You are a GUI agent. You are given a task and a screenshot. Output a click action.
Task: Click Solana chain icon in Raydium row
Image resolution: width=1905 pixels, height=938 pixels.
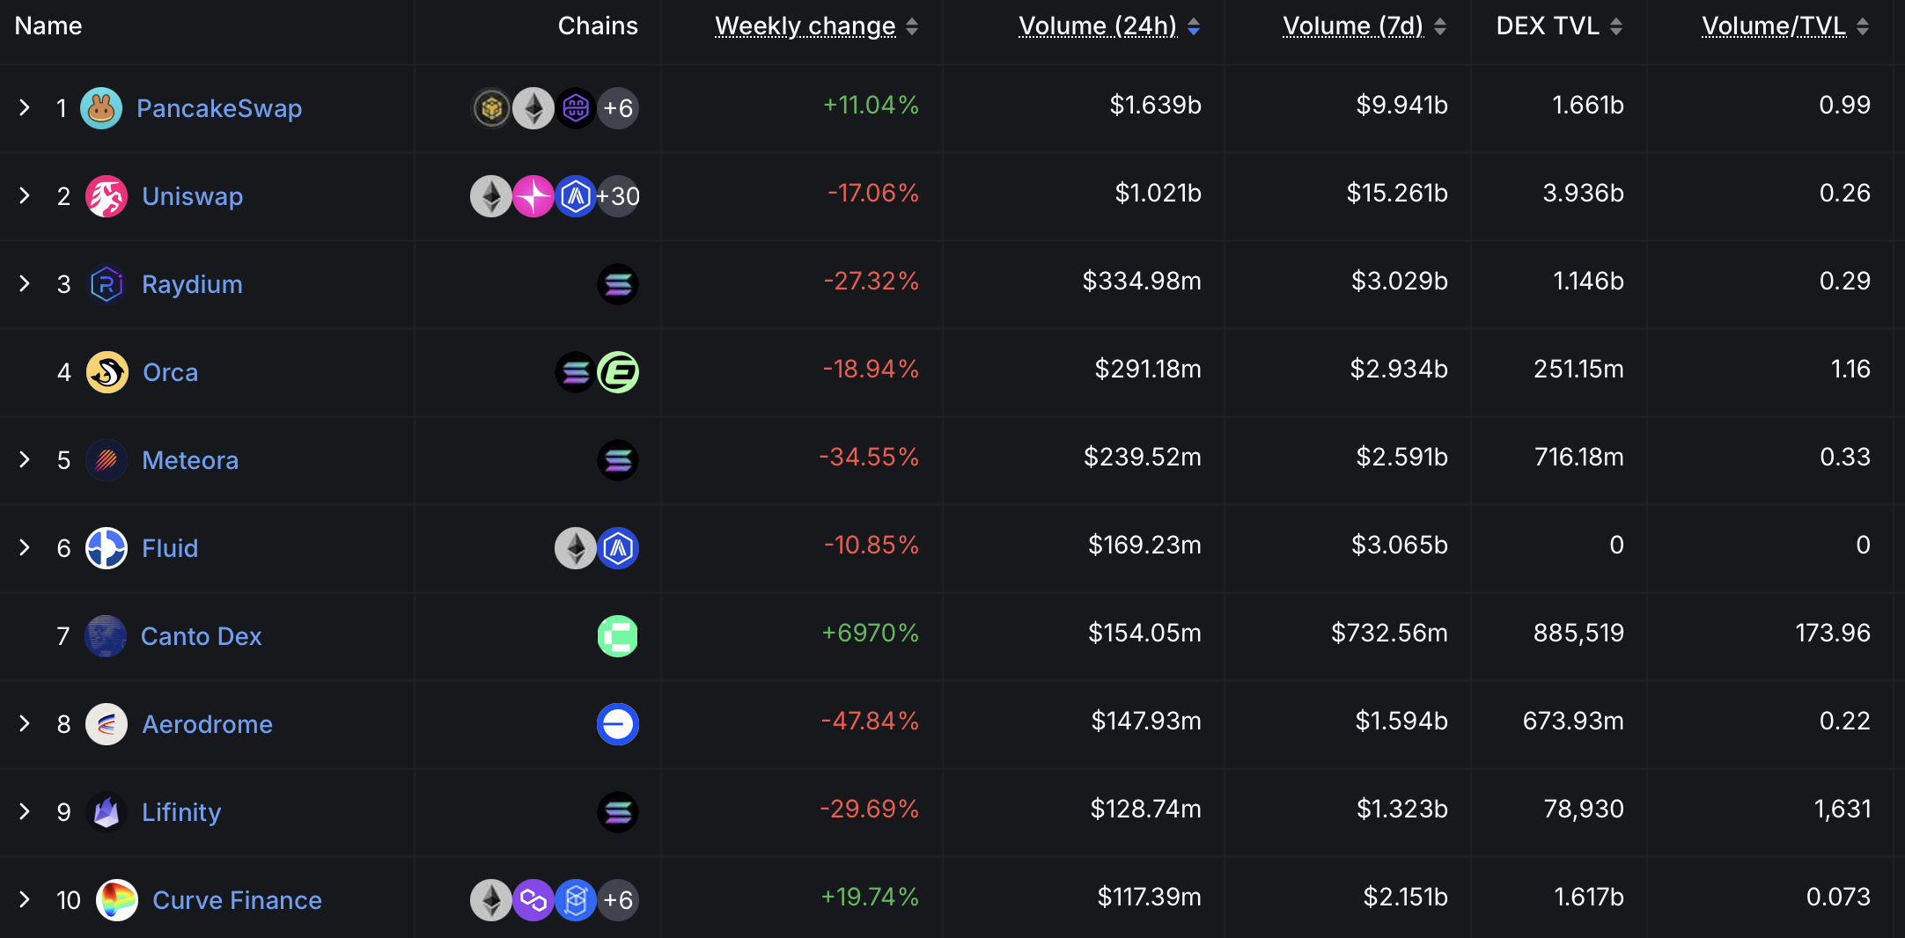[618, 284]
